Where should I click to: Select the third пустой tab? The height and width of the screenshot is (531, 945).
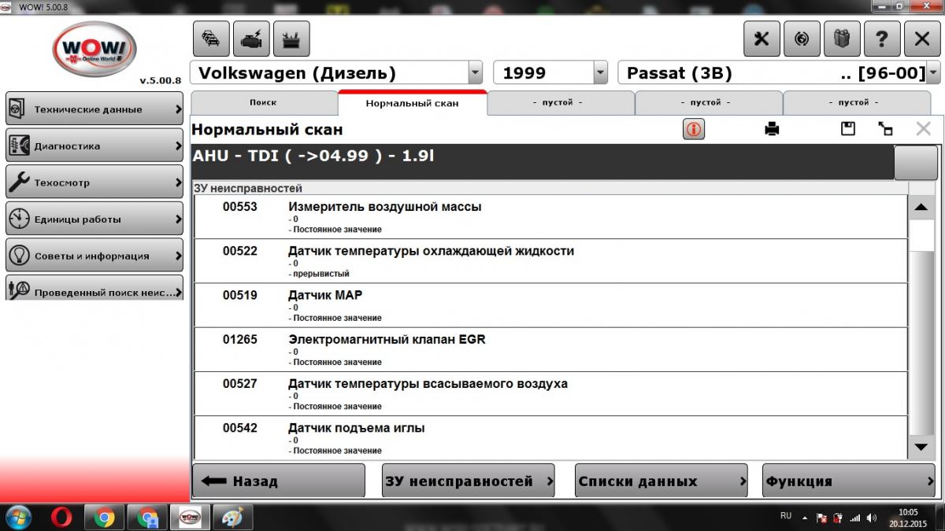pos(856,102)
